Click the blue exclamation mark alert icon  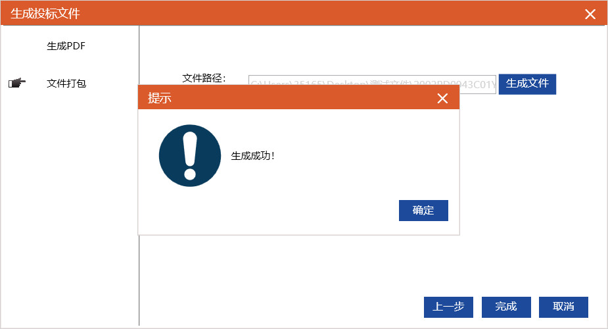pyautogui.click(x=189, y=155)
